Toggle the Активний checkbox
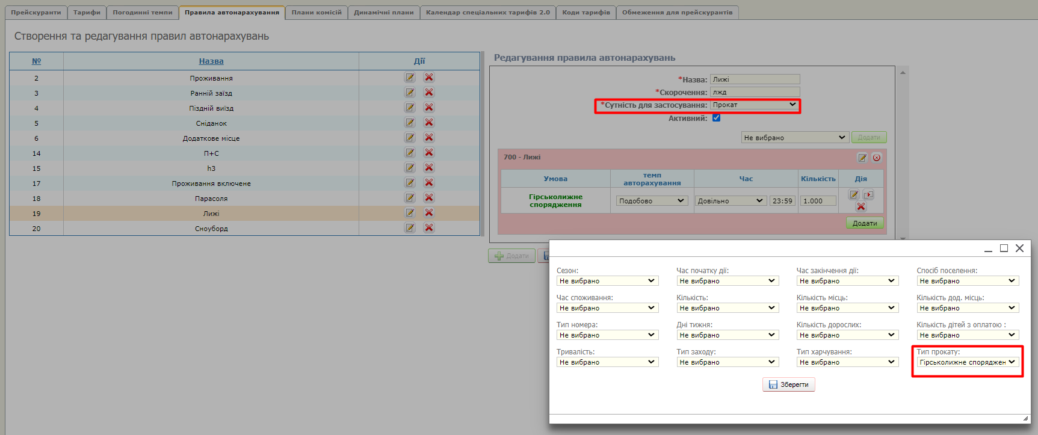 click(x=716, y=118)
